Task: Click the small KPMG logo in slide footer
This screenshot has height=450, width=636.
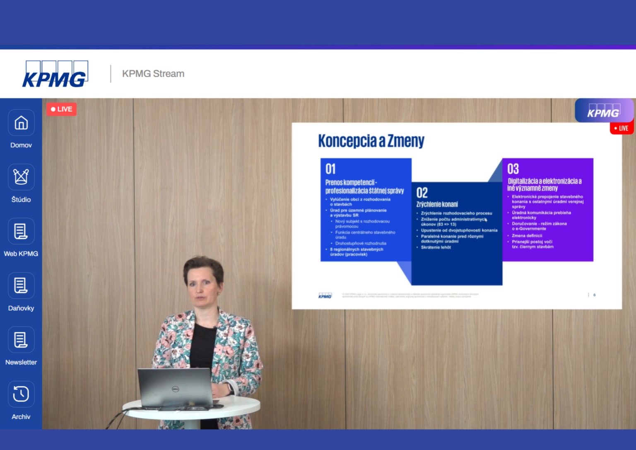Action: click(x=325, y=295)
